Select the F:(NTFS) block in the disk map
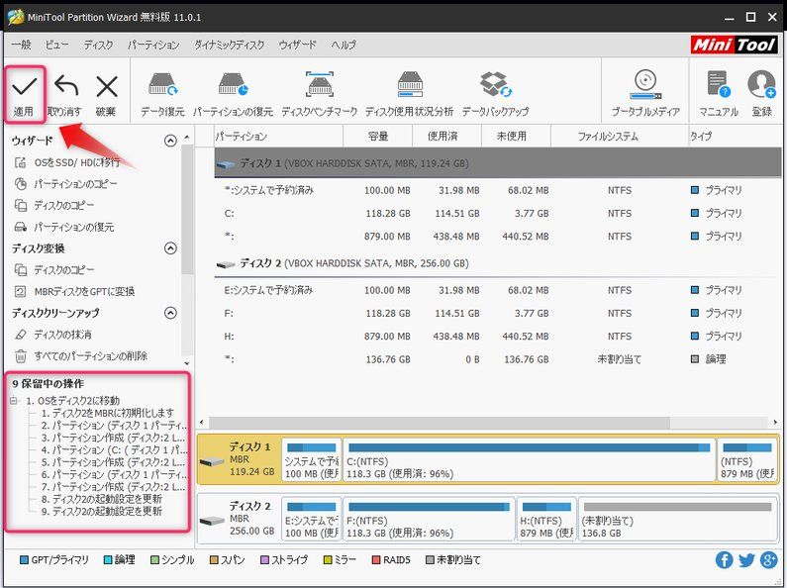This screenshot has width=787, height=588. [x=429, y=520]
